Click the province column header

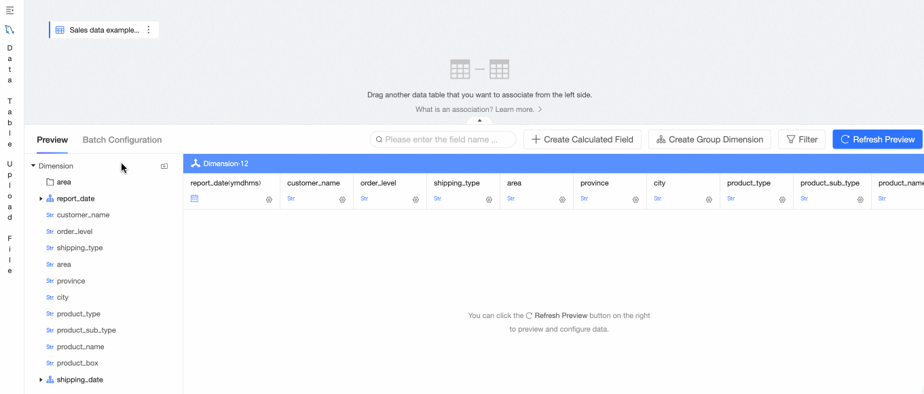point(595,183)
